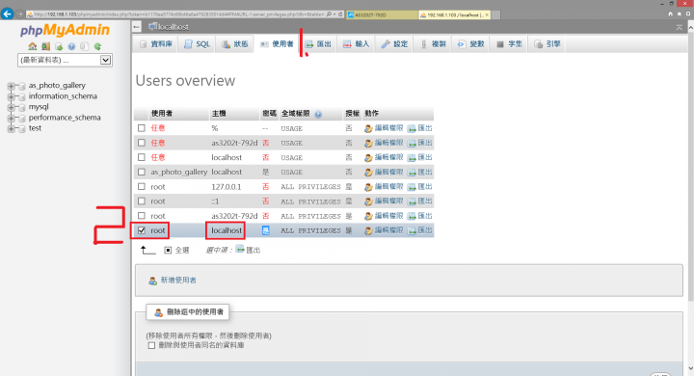This screenshot has width=694, height=376.
Task: Open phpMyAdmin documentation question-mark icon
Action: pos(71,46)
